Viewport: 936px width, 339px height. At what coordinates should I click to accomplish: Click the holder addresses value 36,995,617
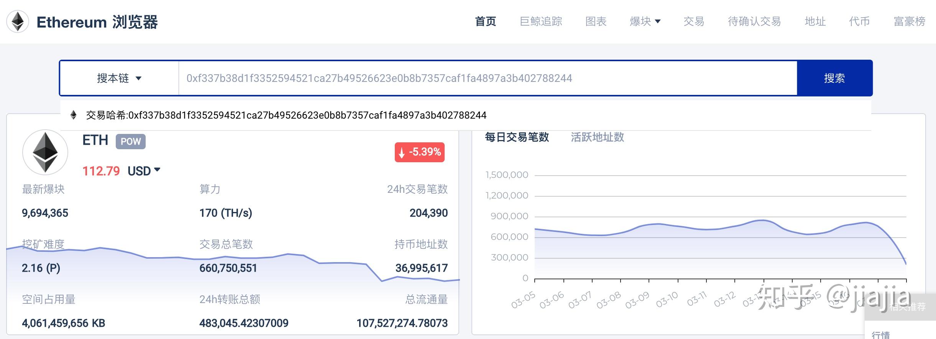point(422,268)
